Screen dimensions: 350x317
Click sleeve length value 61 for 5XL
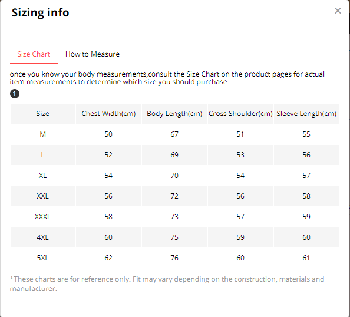(306, 258)
